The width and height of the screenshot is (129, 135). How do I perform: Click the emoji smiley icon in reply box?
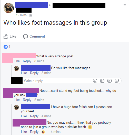95,81
